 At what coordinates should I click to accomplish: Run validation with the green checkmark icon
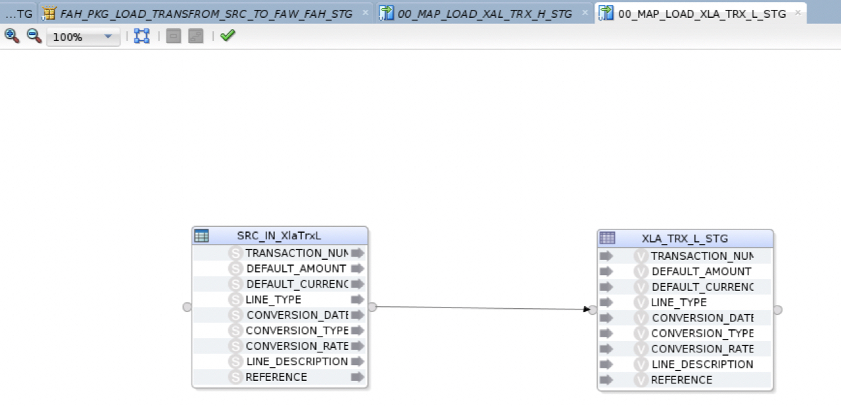227,35
